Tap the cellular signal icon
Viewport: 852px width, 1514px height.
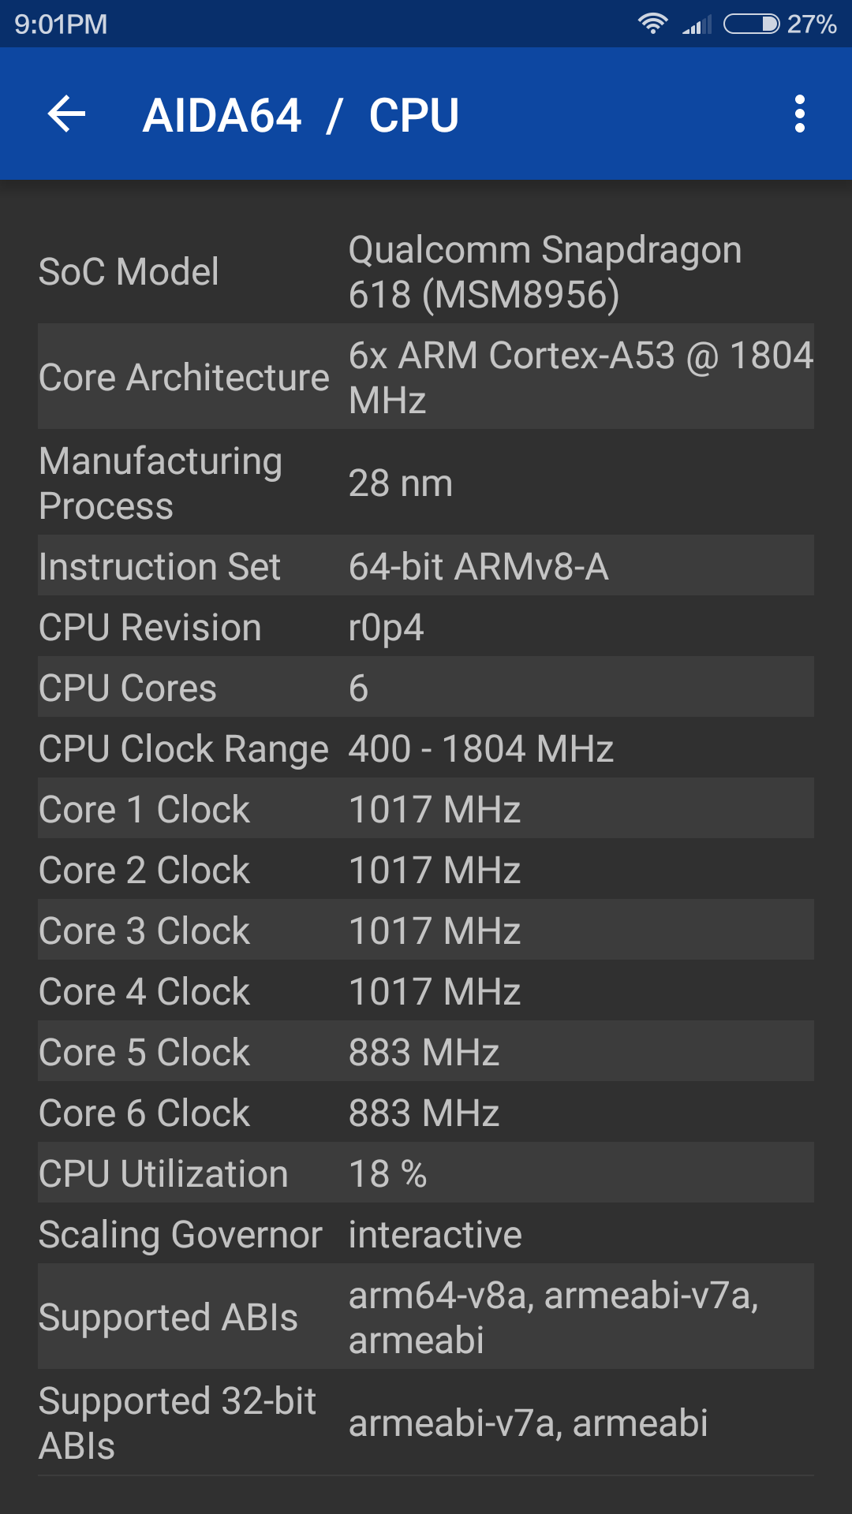click(x=697, y=24)
